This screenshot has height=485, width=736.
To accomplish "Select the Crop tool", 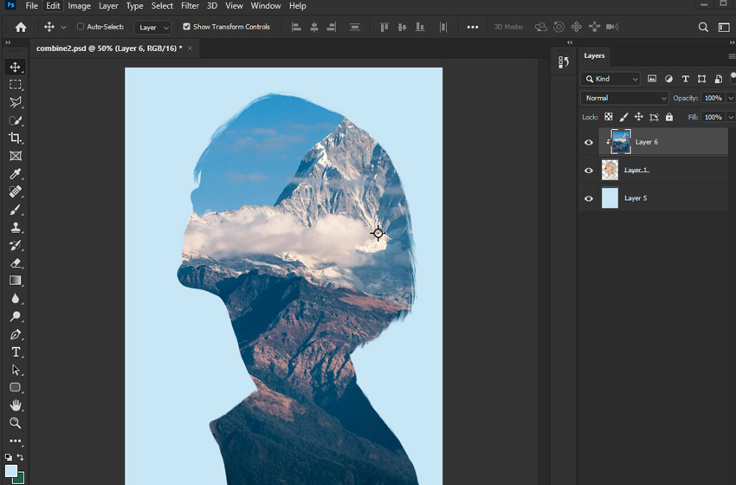I will [15, 138].
